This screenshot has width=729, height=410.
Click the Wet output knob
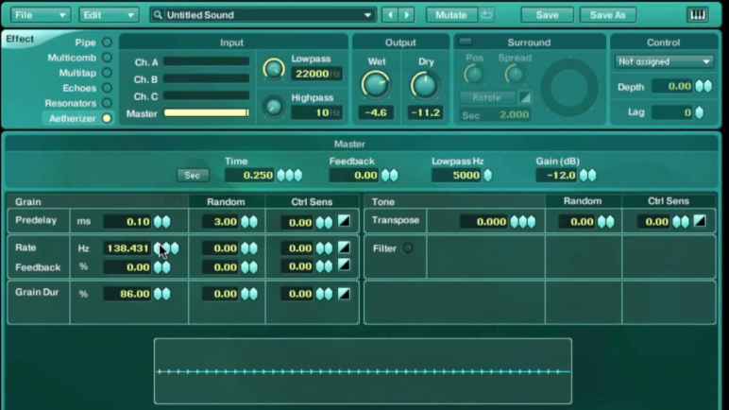[x=376, y=85]
